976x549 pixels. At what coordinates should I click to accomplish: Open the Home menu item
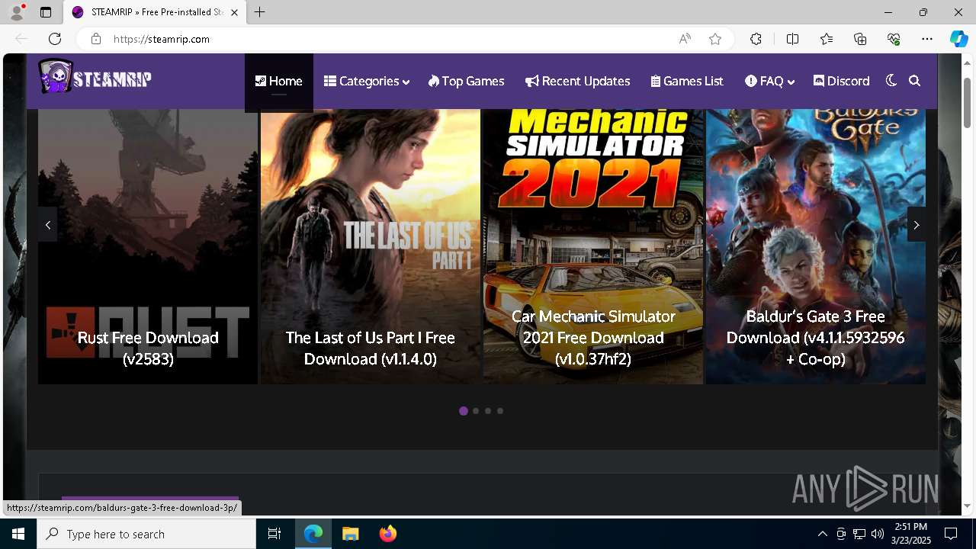(279, 81)
